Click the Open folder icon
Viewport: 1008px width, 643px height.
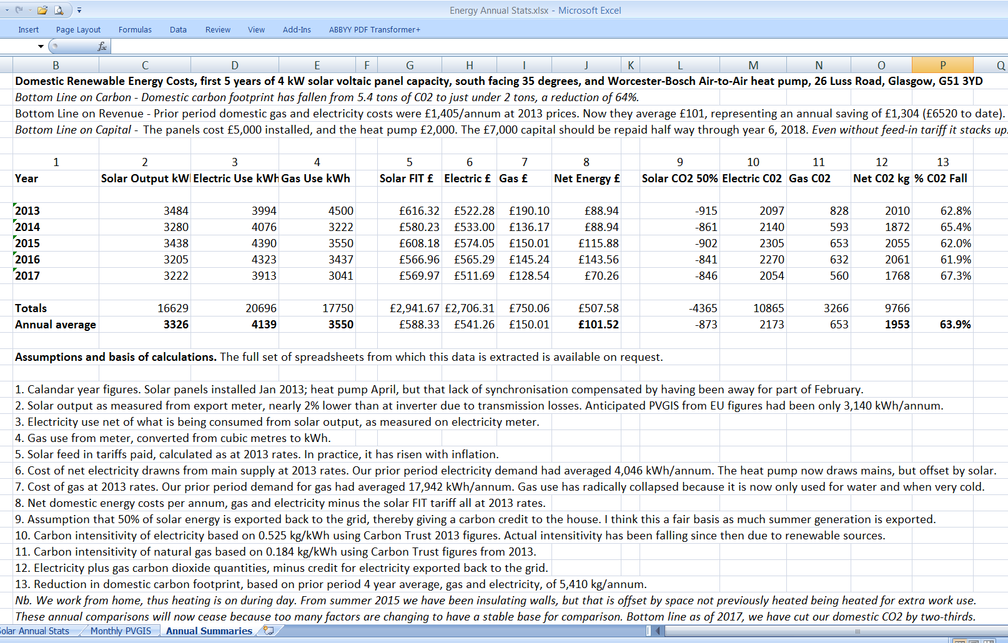coord(42,10)
